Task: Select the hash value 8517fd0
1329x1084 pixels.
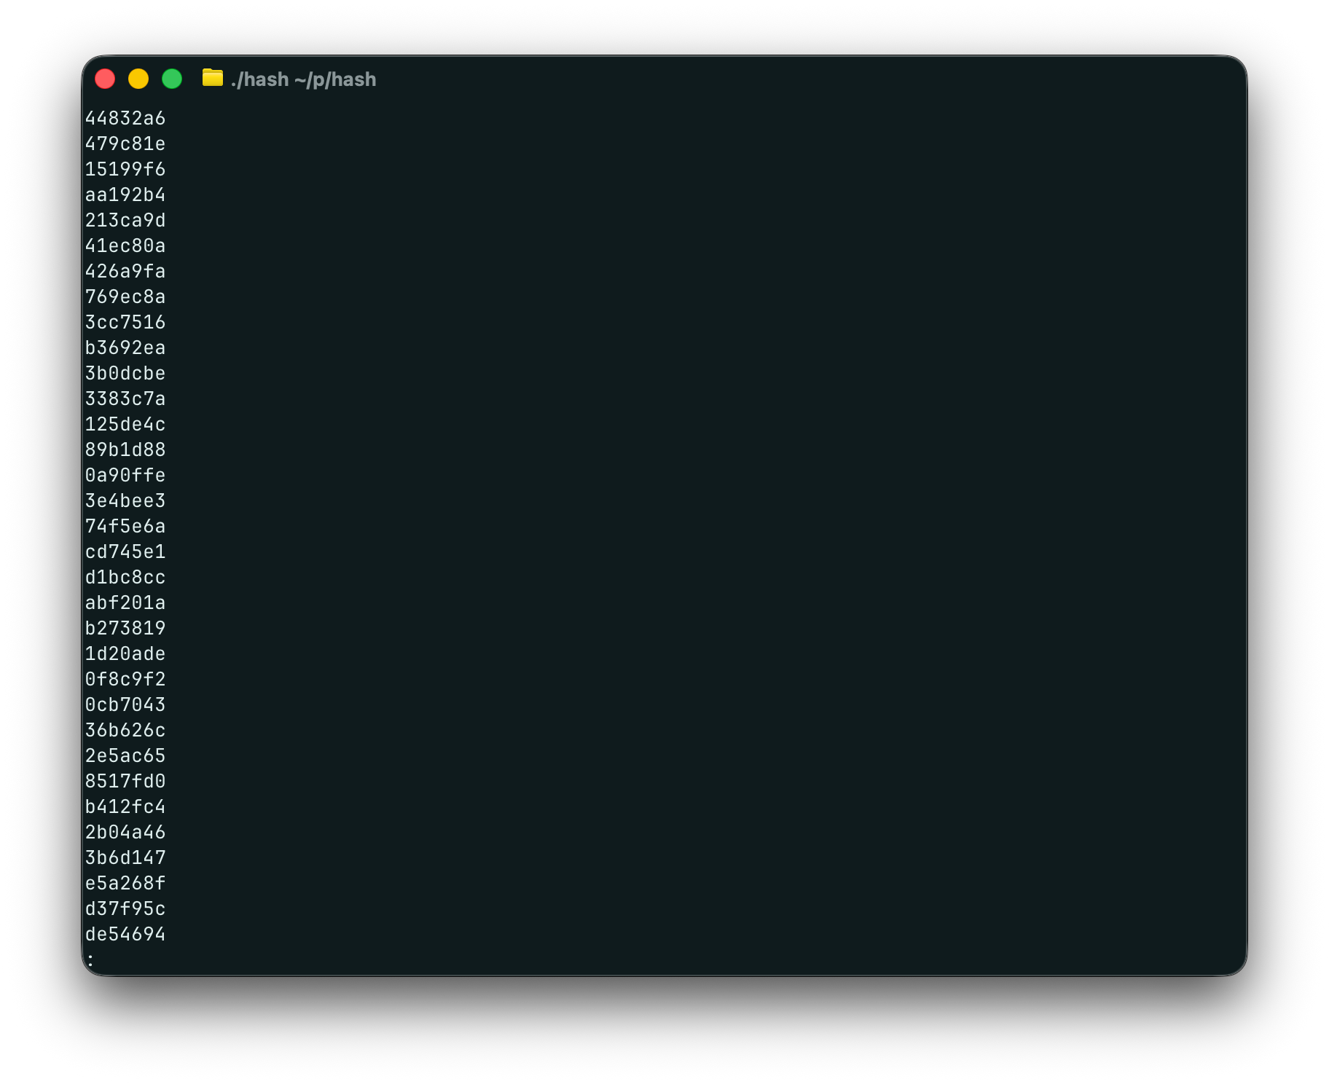Action: pyautogui.click(x=125, y=781)
